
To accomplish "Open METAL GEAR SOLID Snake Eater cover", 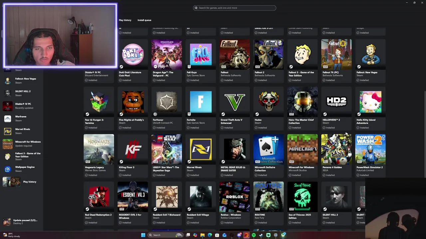I will (x=235, y=149).
